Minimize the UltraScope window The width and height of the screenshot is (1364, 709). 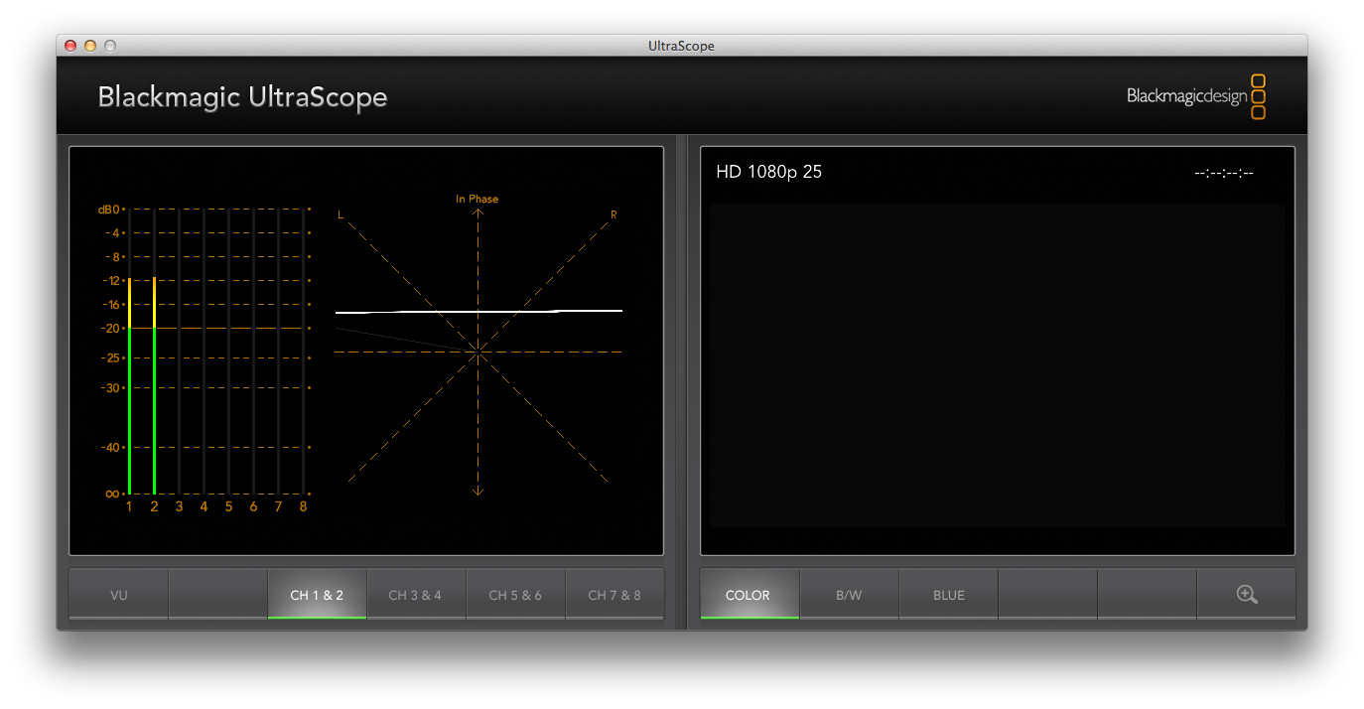(90, 46)
